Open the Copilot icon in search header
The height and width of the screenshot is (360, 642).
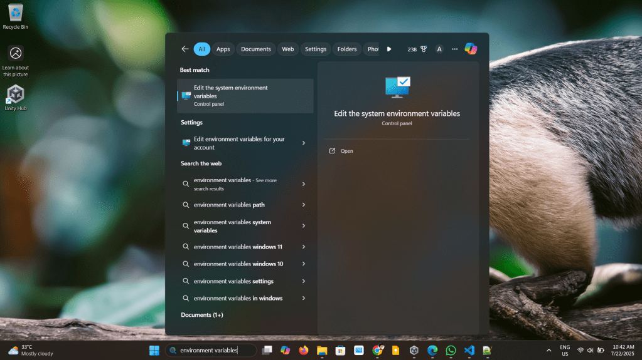(x=471, y=49)
